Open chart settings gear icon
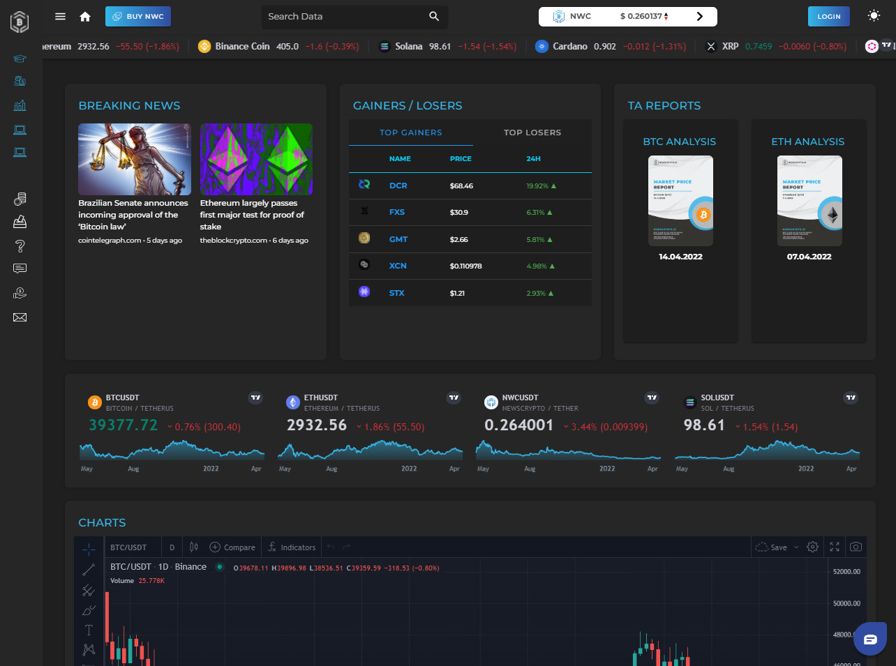The height and width of the screenshot is (666, 896). click(x=812, y=547)
